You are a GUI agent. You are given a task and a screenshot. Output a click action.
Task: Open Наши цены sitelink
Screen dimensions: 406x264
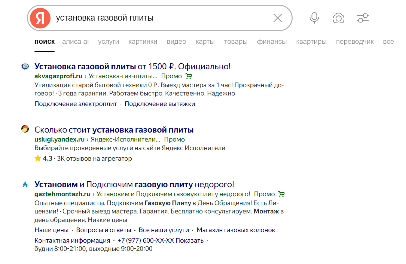[x=52, y=230]
